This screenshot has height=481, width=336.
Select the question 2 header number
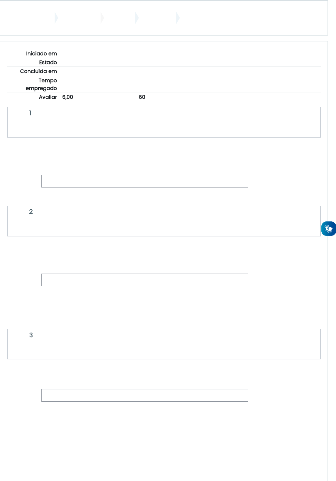[31, 212]
